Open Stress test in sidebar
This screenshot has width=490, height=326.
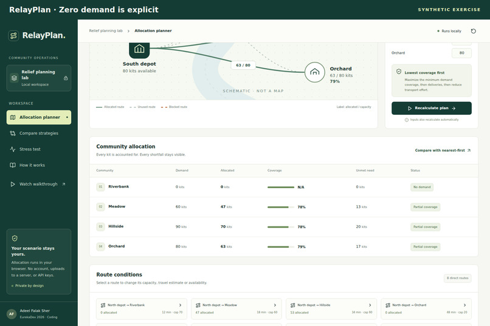(39, 149)
